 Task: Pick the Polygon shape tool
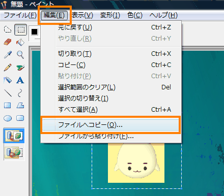coord(20,106)
